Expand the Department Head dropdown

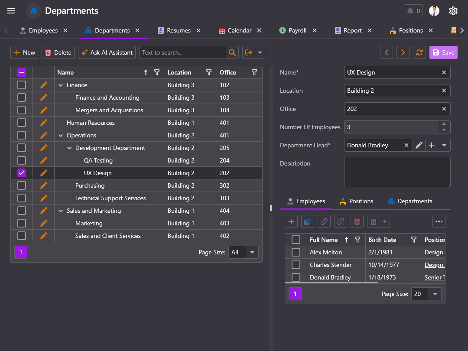444,146
